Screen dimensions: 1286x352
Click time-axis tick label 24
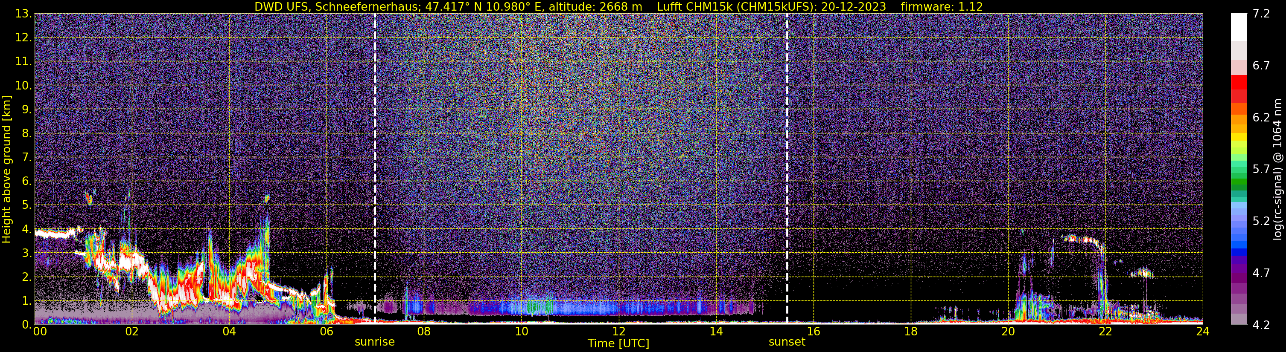[1203, 332]
